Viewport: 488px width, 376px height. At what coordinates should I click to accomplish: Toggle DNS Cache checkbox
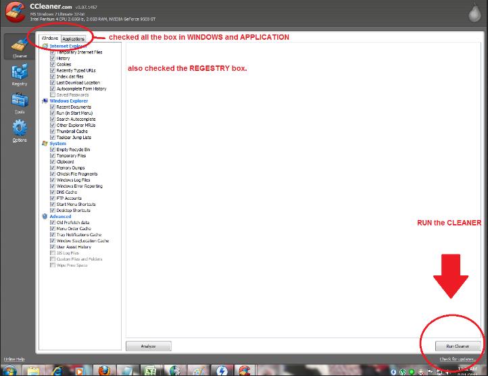pyautogui.click(x=53, y=192)
